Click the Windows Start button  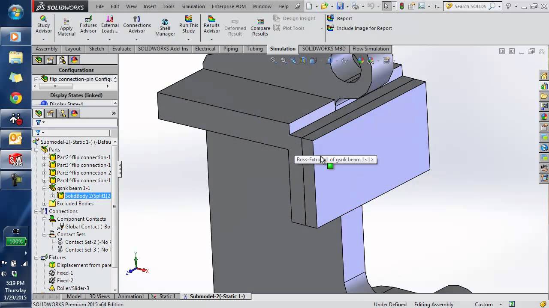(16, 12)
